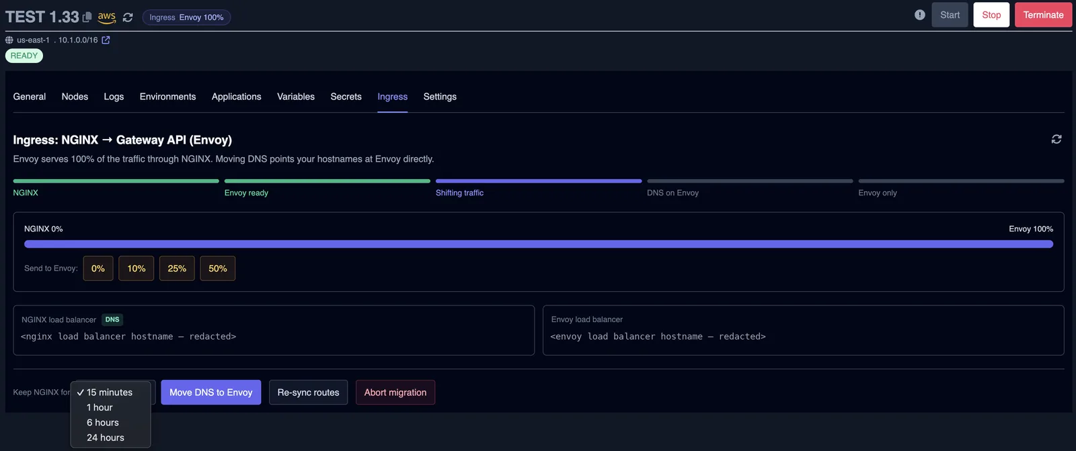Click the DNS on Envoy stage segment
This screenshot has width=1076, height=451.
[750, 181]
